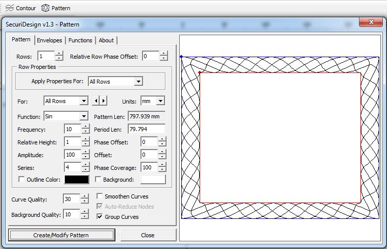Decrease Relative Height with the down arrow
Viewport: 387px width, 249px height.
(85, 144)
